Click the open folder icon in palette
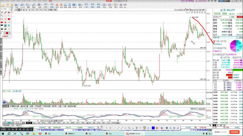Screen dimensions: 243x136 (x=5, y=29)
